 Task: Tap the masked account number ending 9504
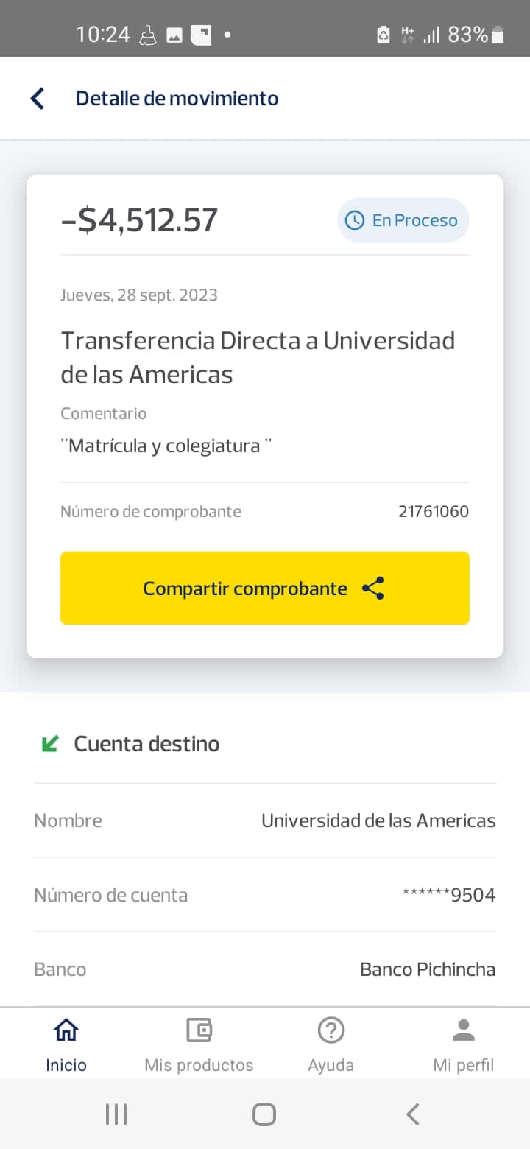tap(449, 895)
